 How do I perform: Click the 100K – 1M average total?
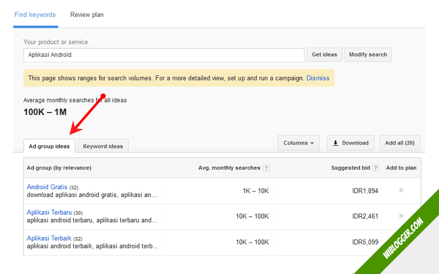coord(45,112)
